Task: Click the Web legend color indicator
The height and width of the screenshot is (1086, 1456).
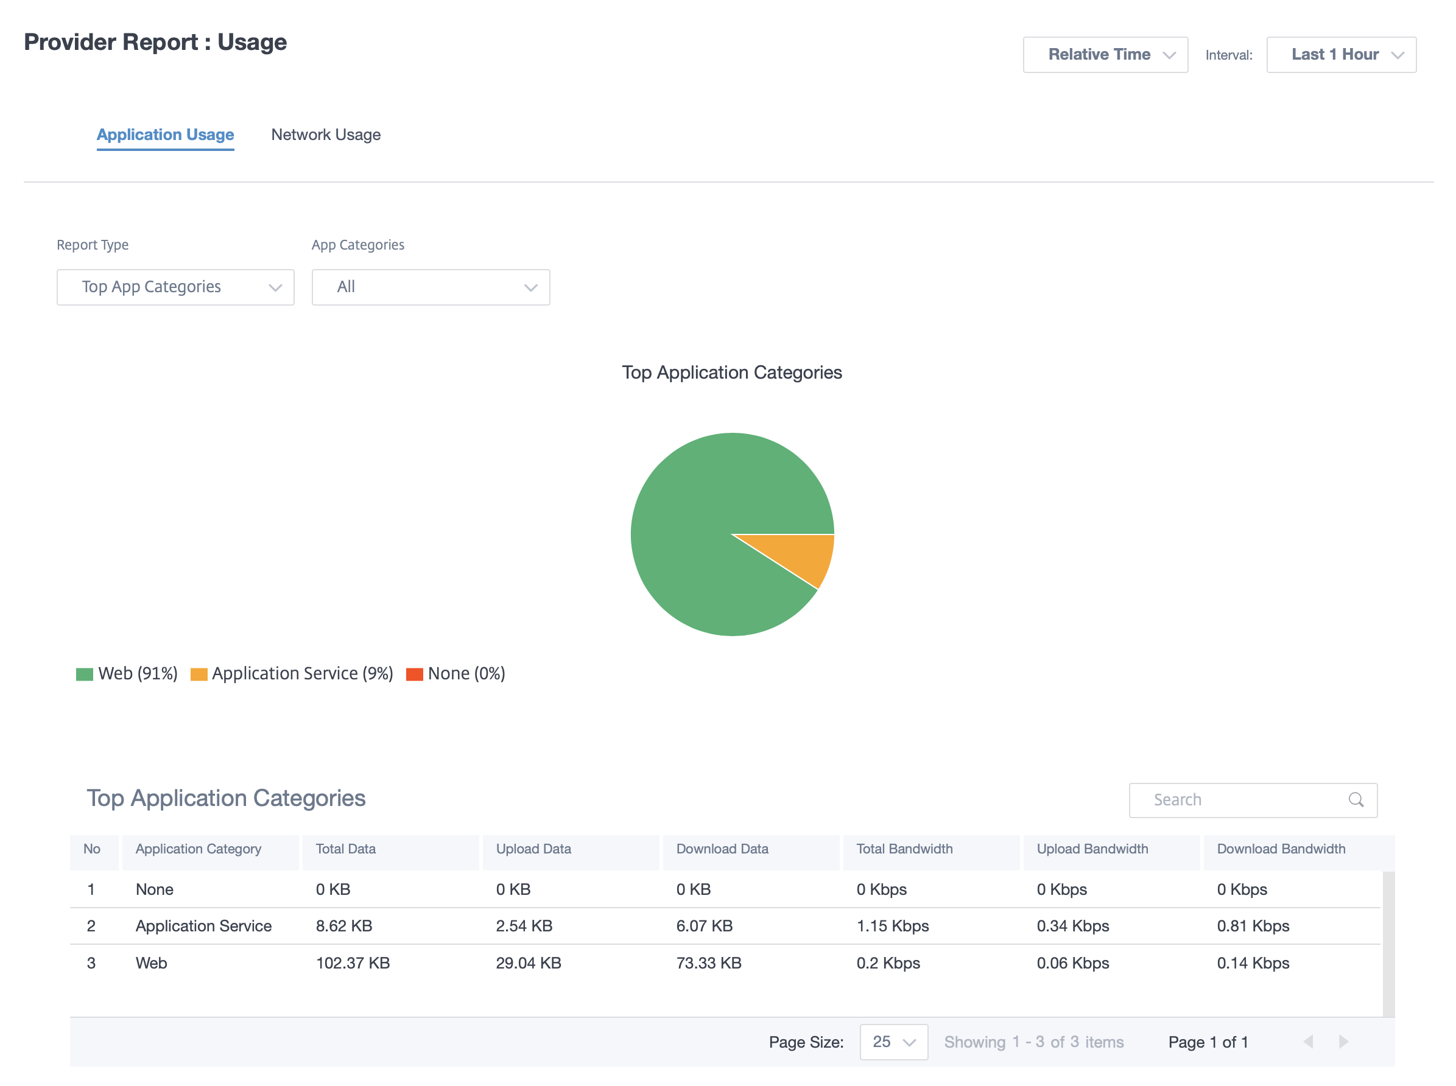Action: pyautogui.click(x=82, y=673)
